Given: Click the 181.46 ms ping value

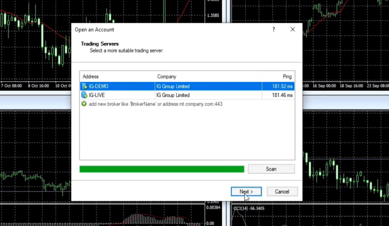Looking at the screenshot, I should [x=281, y=95].
